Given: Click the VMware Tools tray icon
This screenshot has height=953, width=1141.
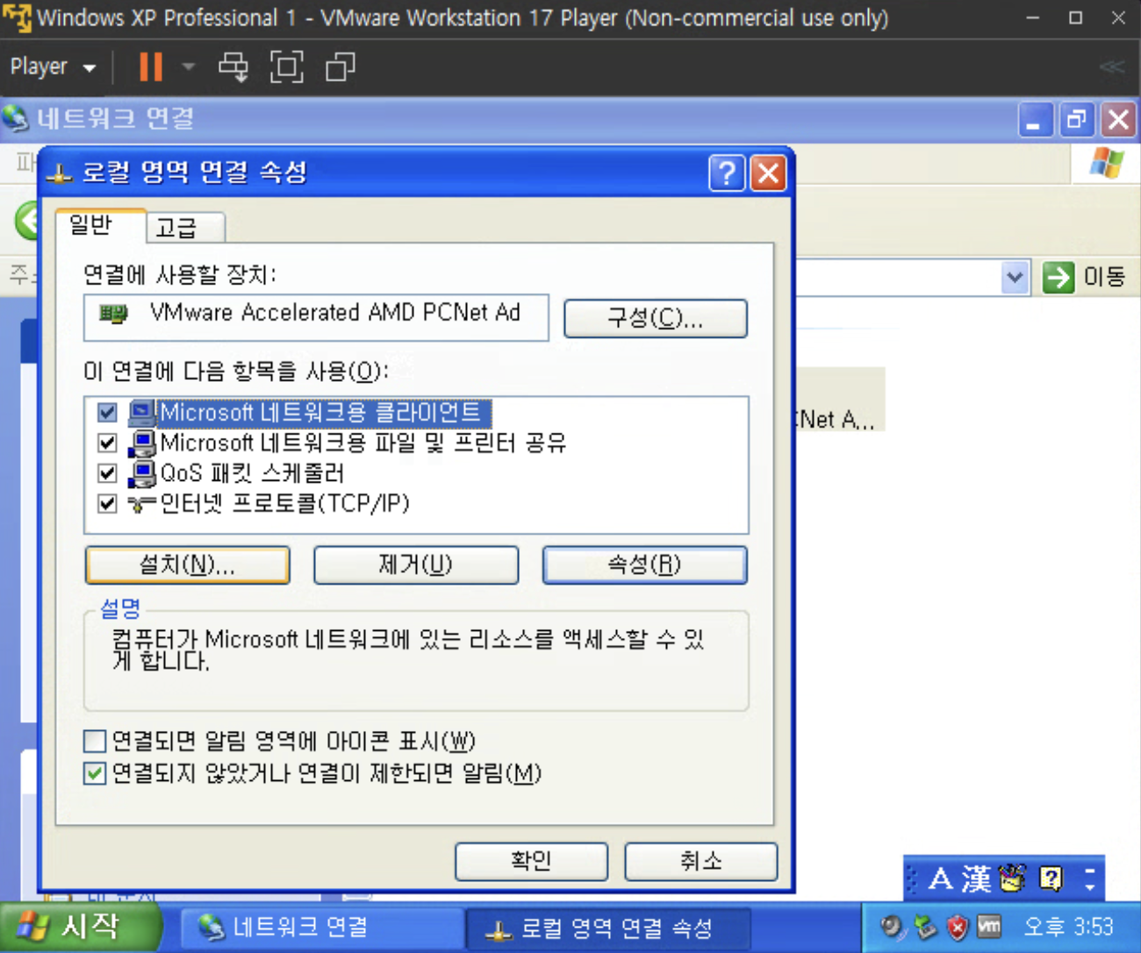Looking at the screenshot, I should [989, 926].
